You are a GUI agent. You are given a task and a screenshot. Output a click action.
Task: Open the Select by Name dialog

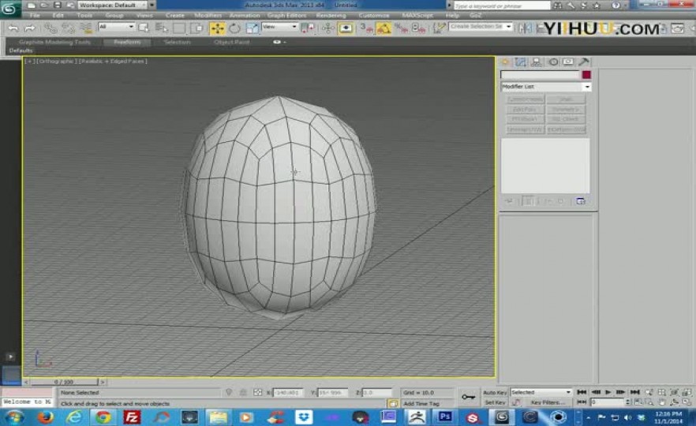tap(161, 28)
